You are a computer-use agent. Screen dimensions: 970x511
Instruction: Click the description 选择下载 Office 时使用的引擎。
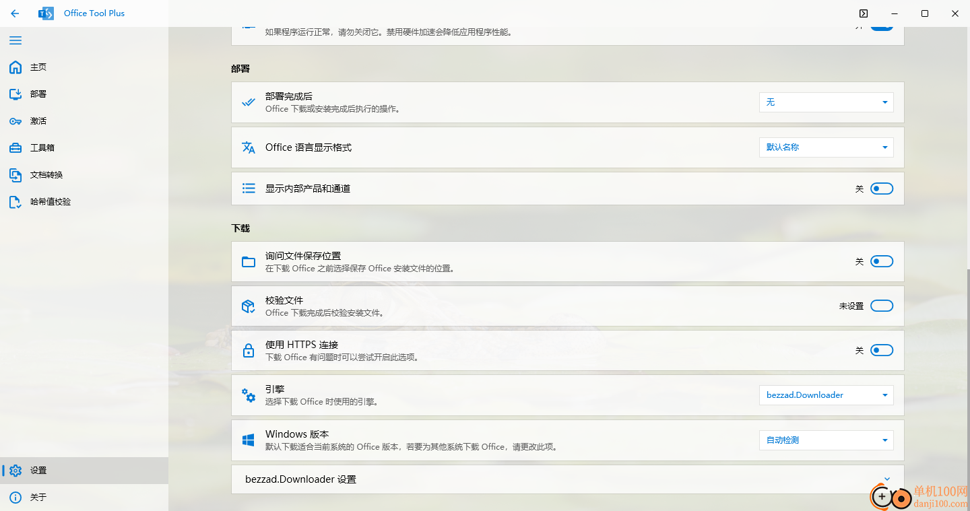[321, 402]
